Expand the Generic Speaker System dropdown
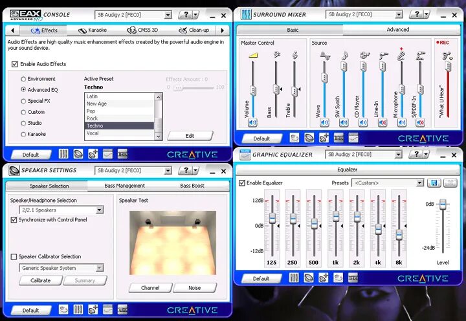This screenshot has height=321, width=466. pyautogui.click(x=100, y=268)
